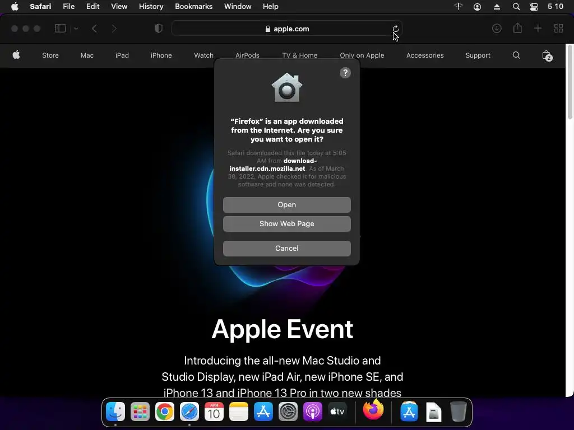Open the File menu
This screenshot has height=430, width=574.
[x=68, y=7]
